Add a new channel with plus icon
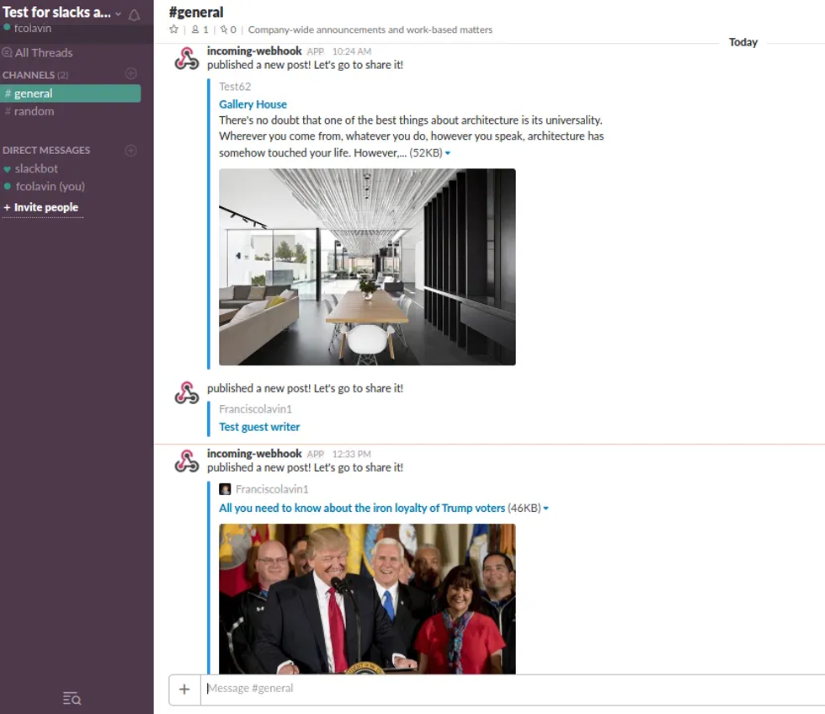825x714 pixels. pos(130,74)
